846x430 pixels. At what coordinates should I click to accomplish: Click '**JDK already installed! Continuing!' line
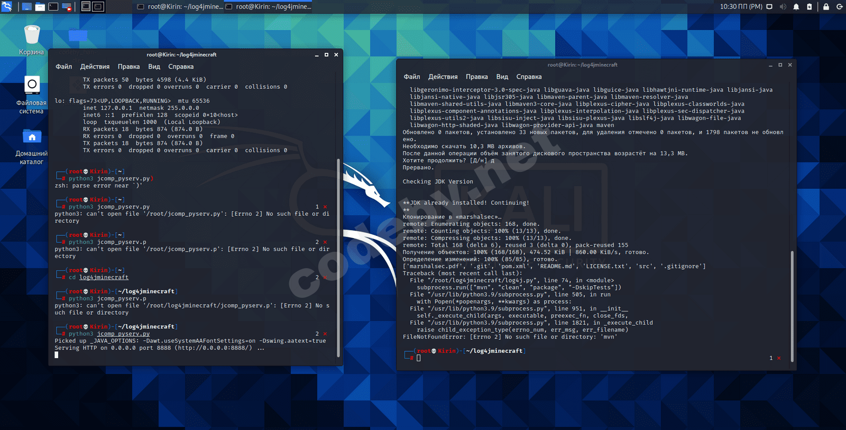click(x=466, y=203)
